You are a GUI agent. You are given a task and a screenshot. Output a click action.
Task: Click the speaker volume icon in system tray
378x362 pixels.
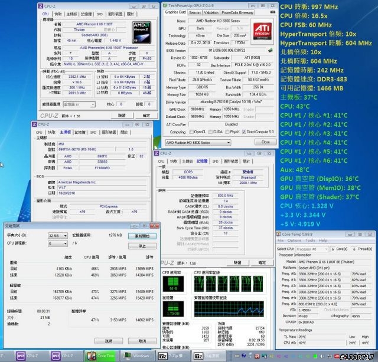tap(322, 356)
